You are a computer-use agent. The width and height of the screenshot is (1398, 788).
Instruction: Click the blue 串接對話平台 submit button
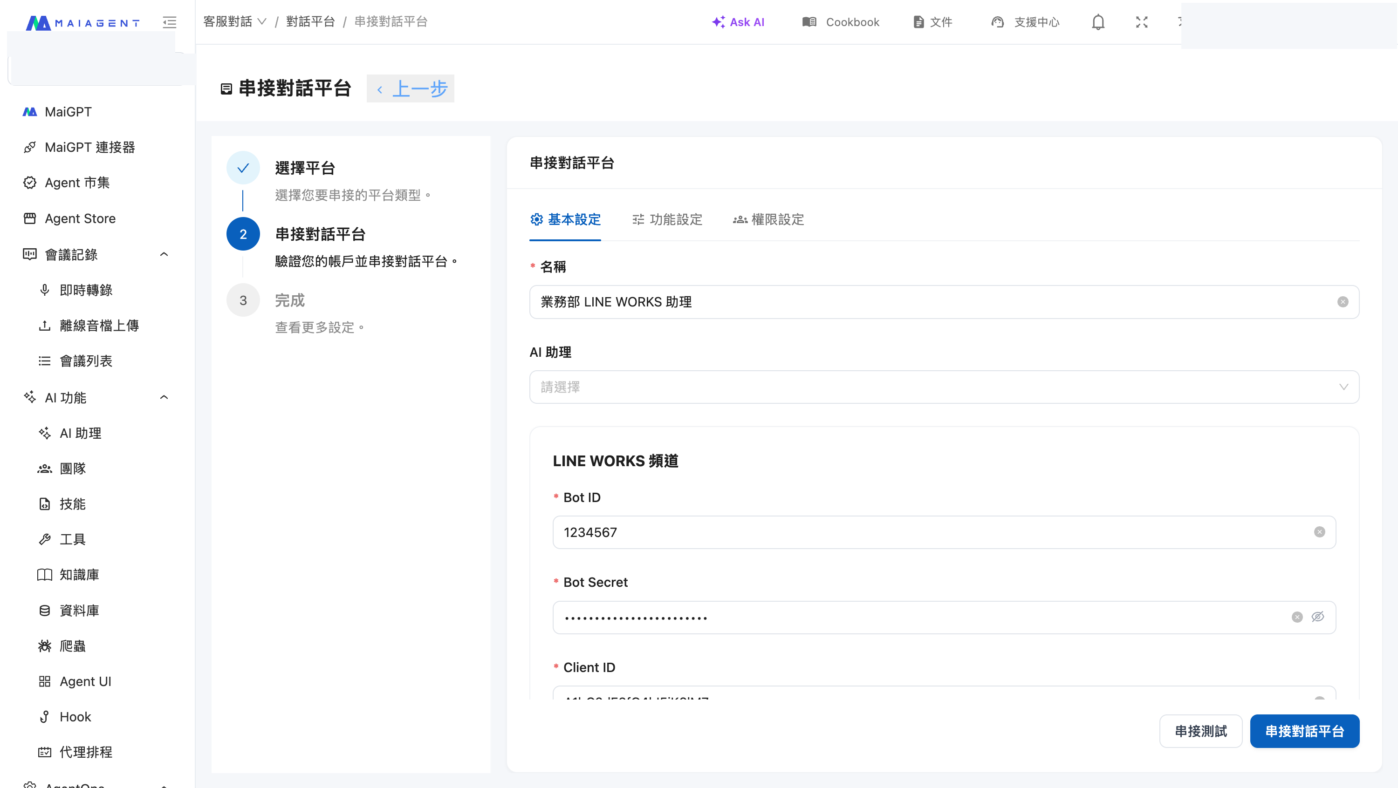click(1305, 731)
